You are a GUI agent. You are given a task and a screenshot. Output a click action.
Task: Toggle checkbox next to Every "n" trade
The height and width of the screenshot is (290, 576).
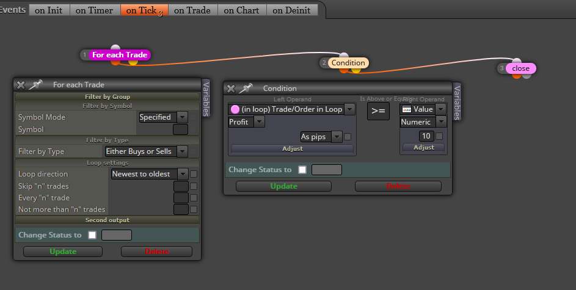click(194, 198)
